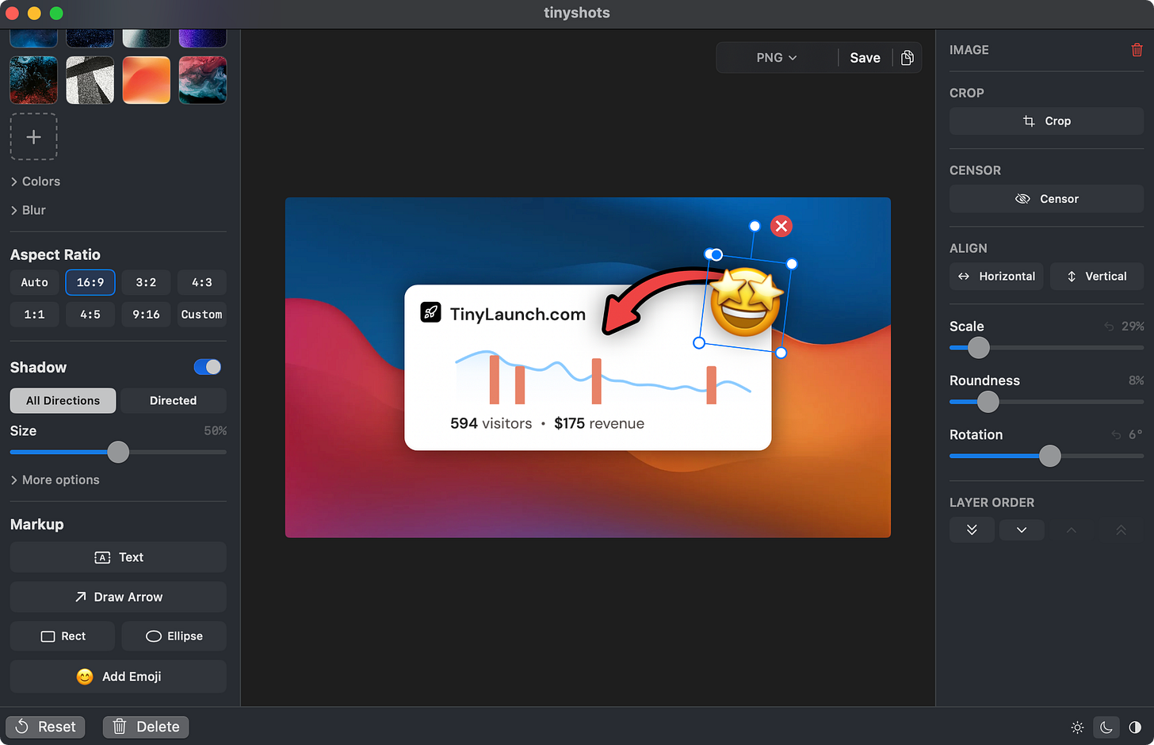Adjust the shadow Size slider
This screenshot has width=1154, height=745.
pyautogui.click(x=118, y=453)
